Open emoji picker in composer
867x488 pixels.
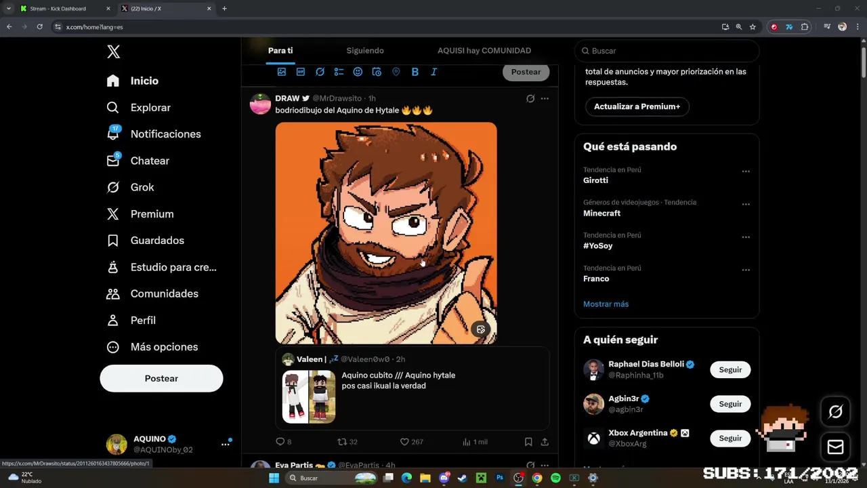[x=358, y=72]
